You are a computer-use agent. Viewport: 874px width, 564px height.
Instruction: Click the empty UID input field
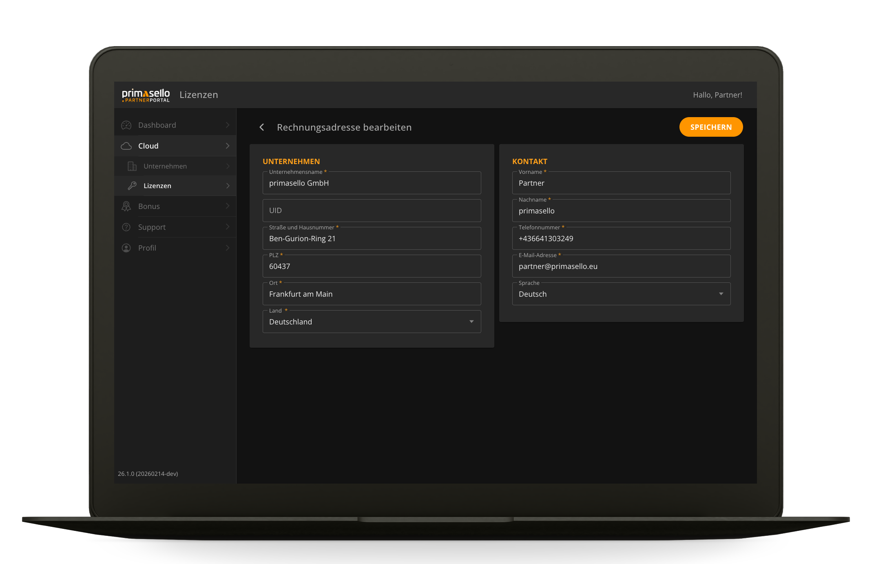pos(371,211)
